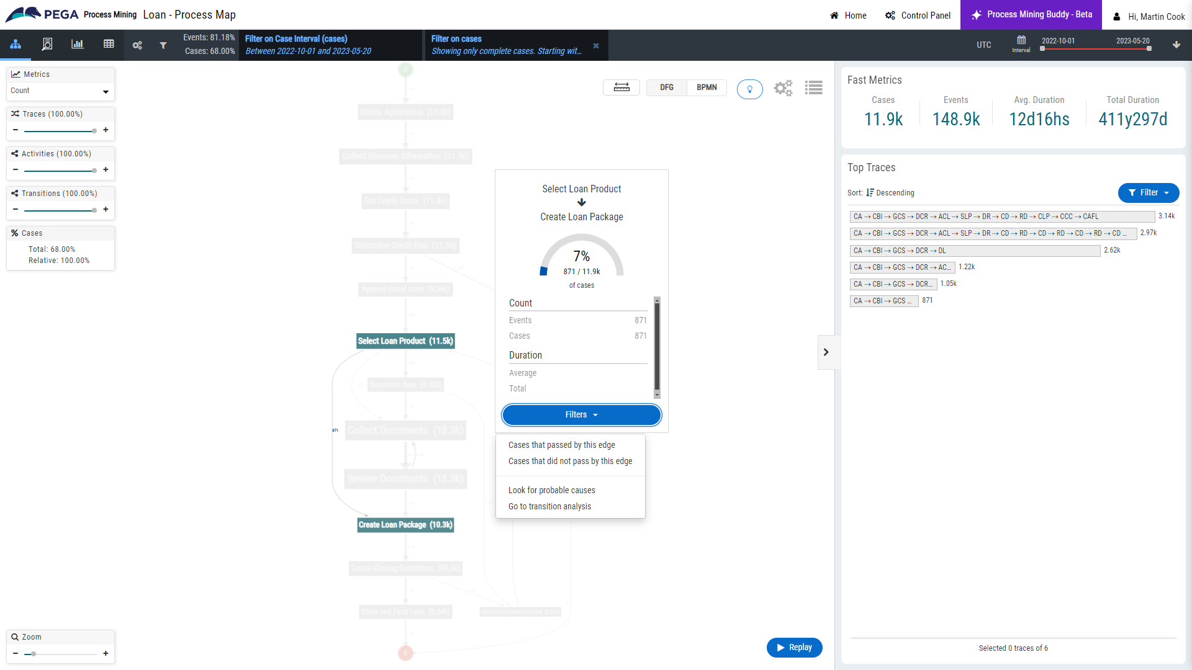This screenshot has height=670, width=1192.
Task: Click the edge details popup scrollbar
Action: [x=657, y=347]
